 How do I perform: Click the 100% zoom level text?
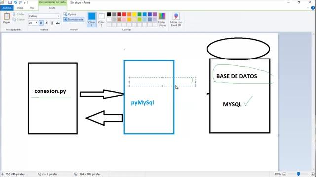(x=277, y=174)
